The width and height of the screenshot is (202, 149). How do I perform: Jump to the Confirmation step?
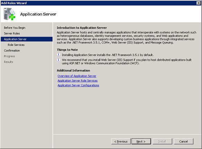[x=12, y=51]
